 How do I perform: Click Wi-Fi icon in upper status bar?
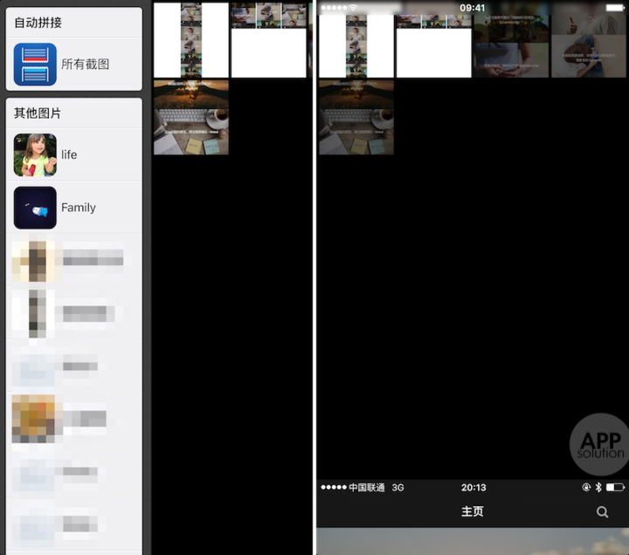353,8
